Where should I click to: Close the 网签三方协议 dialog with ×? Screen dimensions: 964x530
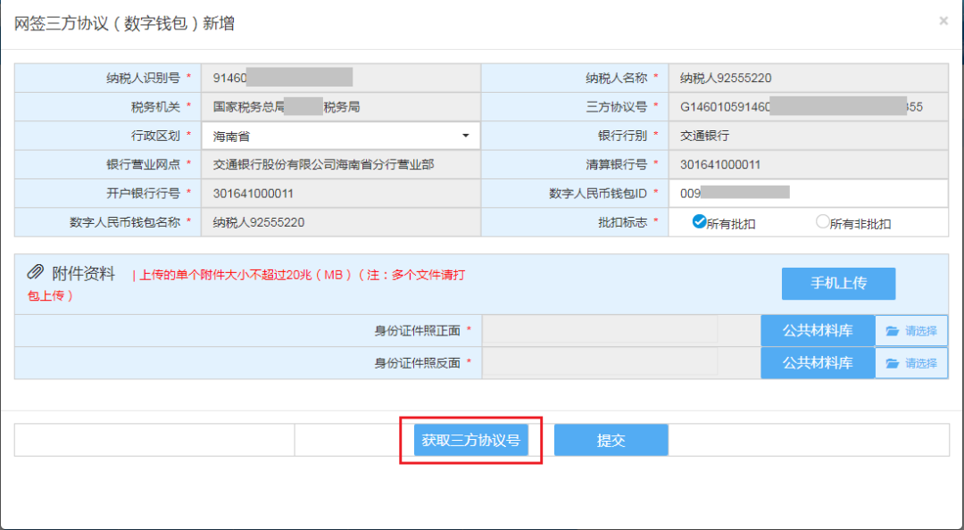pos(943,21)
